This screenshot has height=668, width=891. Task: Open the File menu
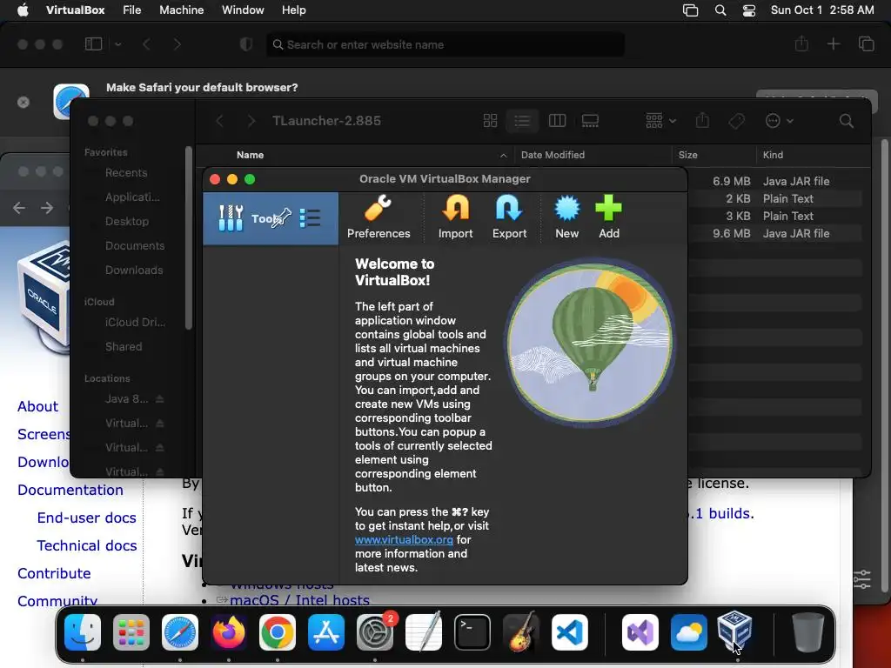click(132, 10)
